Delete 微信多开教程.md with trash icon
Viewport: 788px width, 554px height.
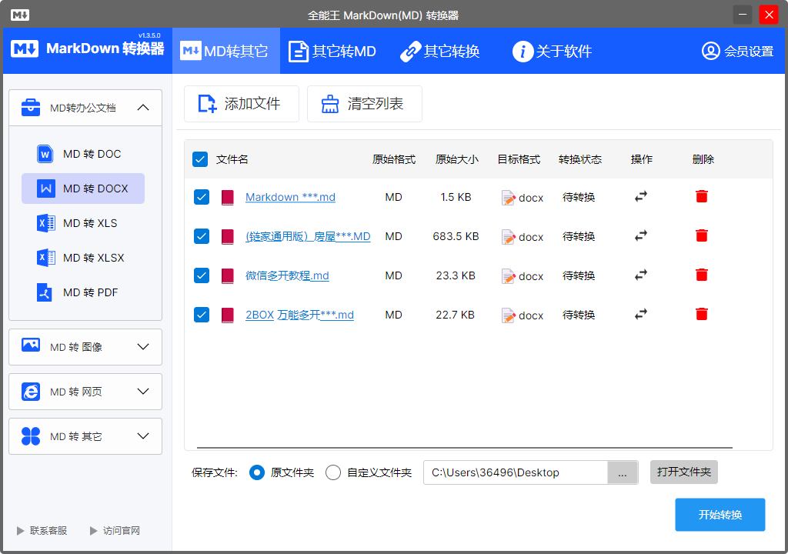[702, 275]
